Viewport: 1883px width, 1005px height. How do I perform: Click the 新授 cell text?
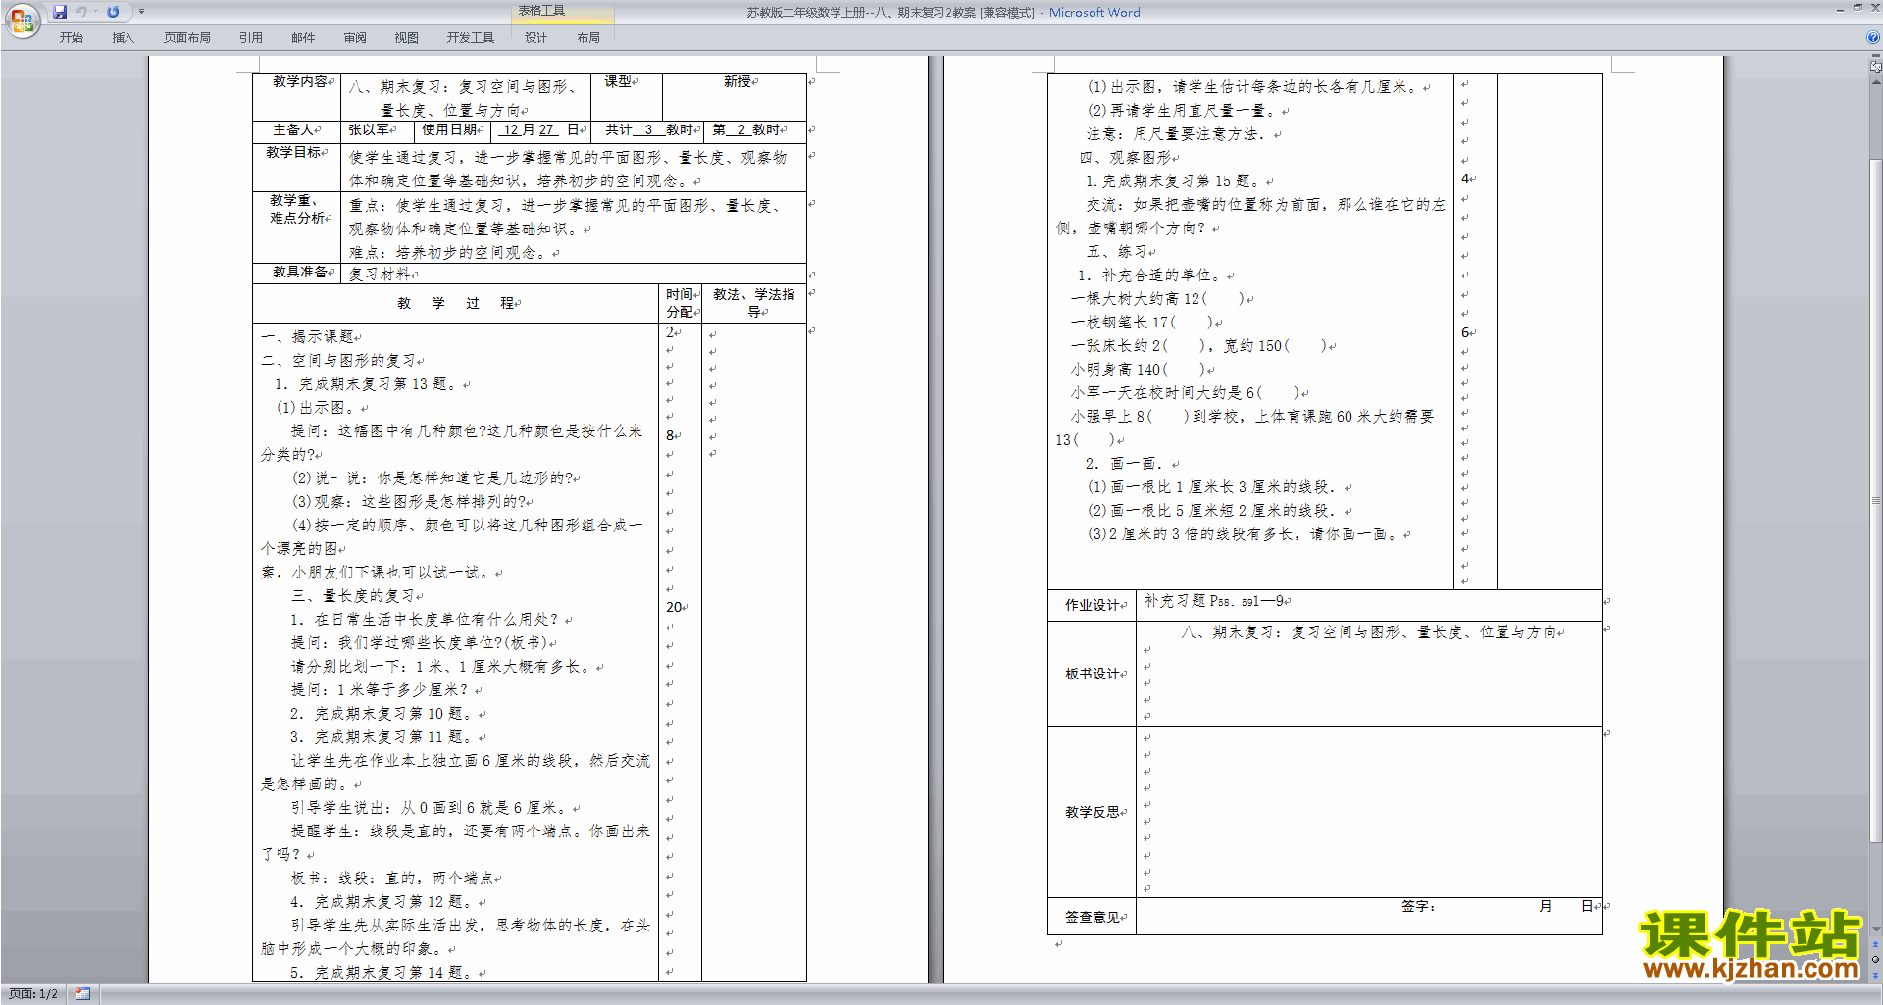(738, 81)
